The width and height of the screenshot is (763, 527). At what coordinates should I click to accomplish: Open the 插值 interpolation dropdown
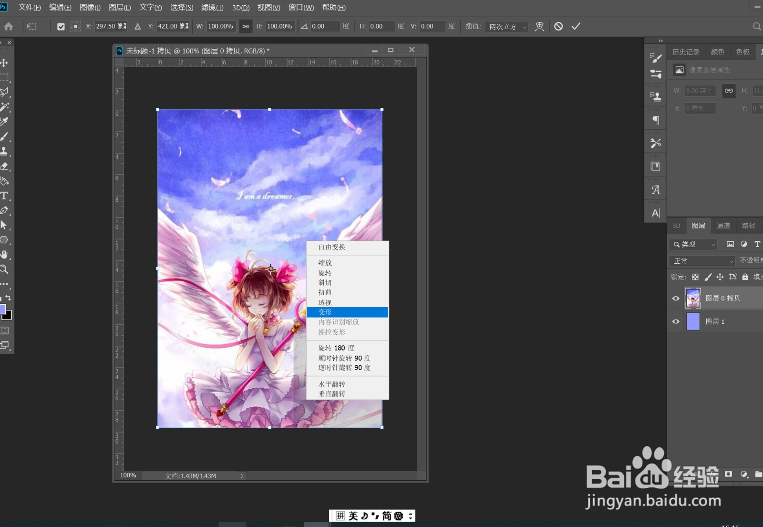point(506,27)
